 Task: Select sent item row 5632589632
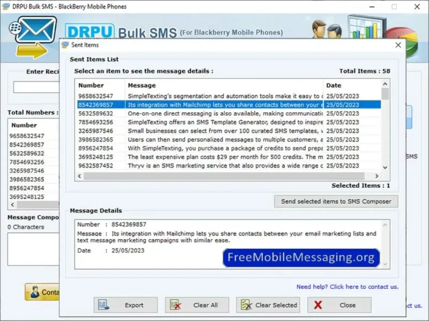pos(229,113)
